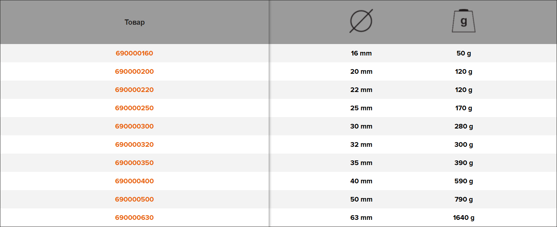Screen dimensions: 557x227
Task: Open product link 690000350
Action: point(134,163)
